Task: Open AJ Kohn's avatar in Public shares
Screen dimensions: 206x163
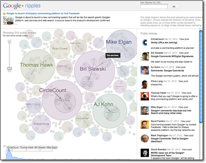Action: (x=145, y=70)
